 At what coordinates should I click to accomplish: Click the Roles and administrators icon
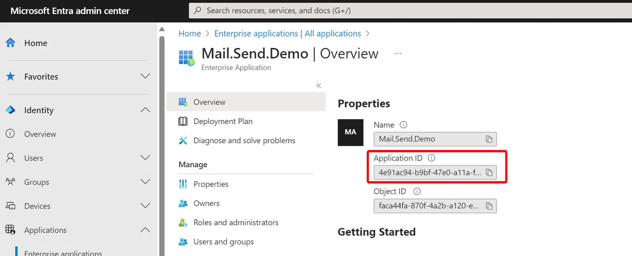point(183,223)
